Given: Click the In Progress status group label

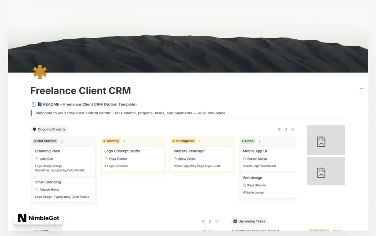Looking at the screenshot, I should click(184, 141).
